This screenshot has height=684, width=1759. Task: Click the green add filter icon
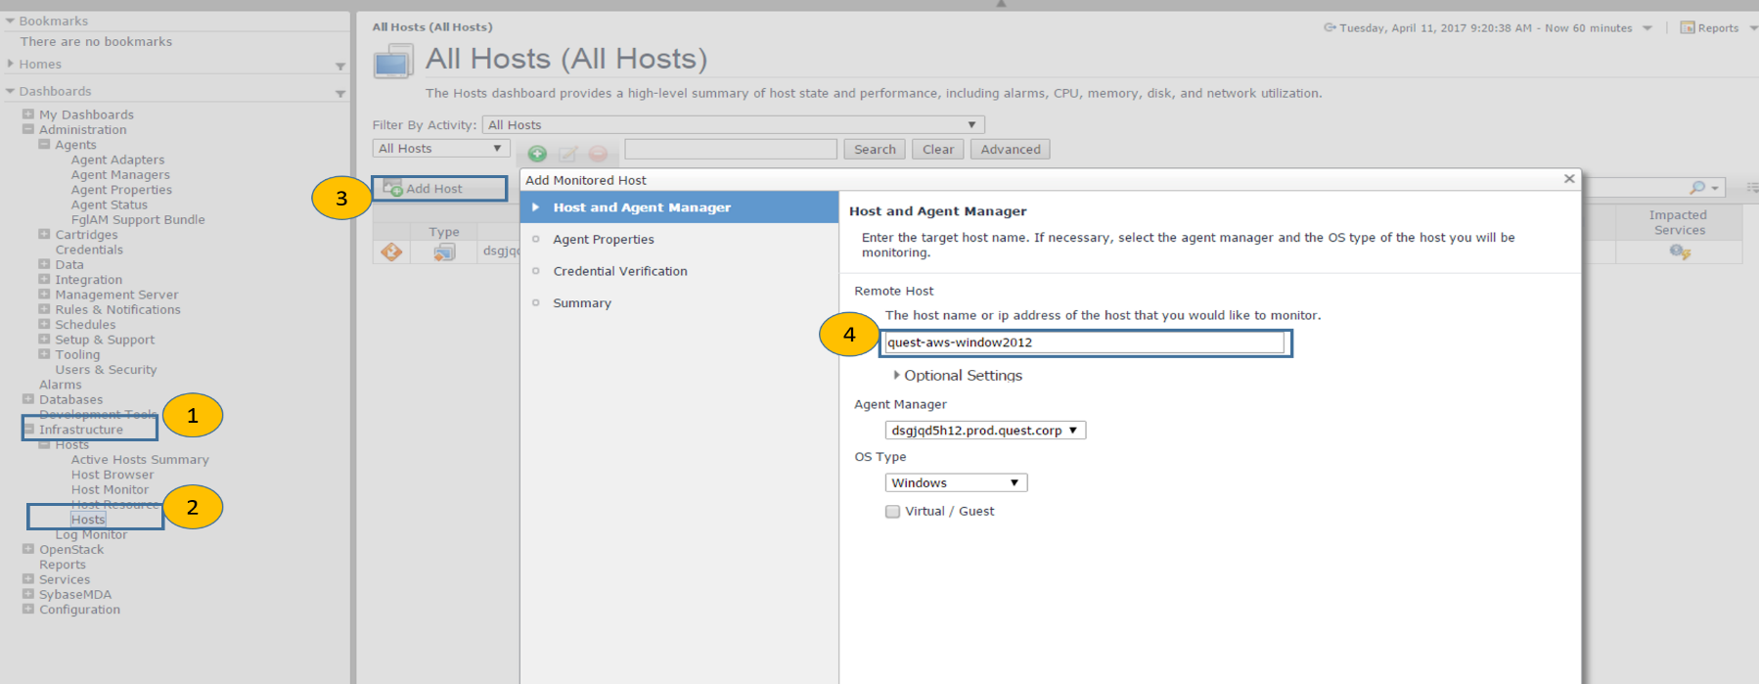tap(537, 154)
